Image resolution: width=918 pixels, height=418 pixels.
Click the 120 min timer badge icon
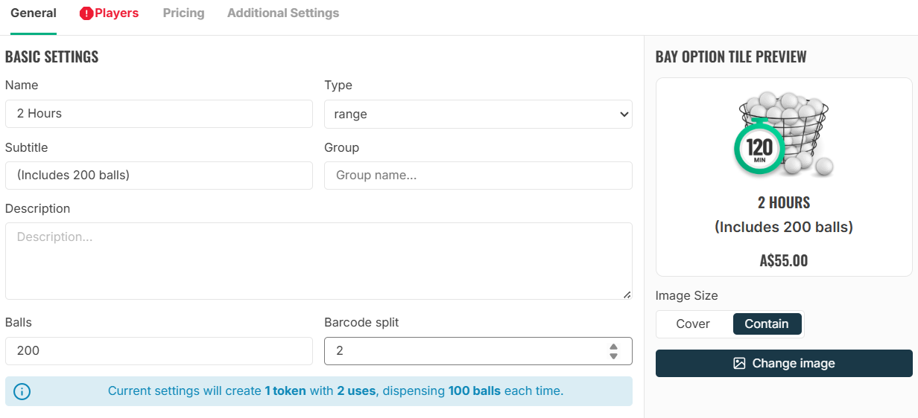click(x=759, y=147)
